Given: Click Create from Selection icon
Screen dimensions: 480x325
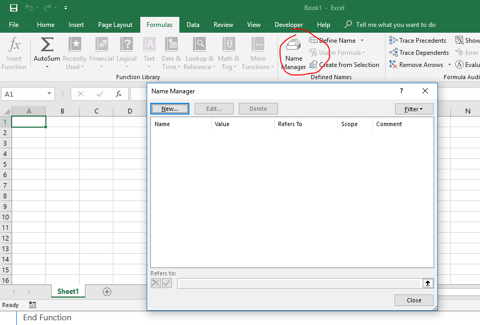Looking at the screenshot, I should click(x=313, y=65).
